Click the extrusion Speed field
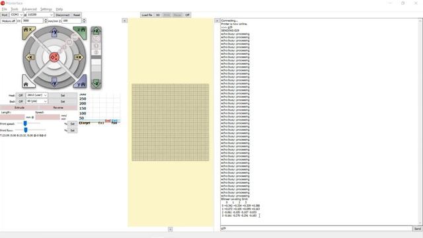This screenshot has width=423, height=238. coord(48,117)
